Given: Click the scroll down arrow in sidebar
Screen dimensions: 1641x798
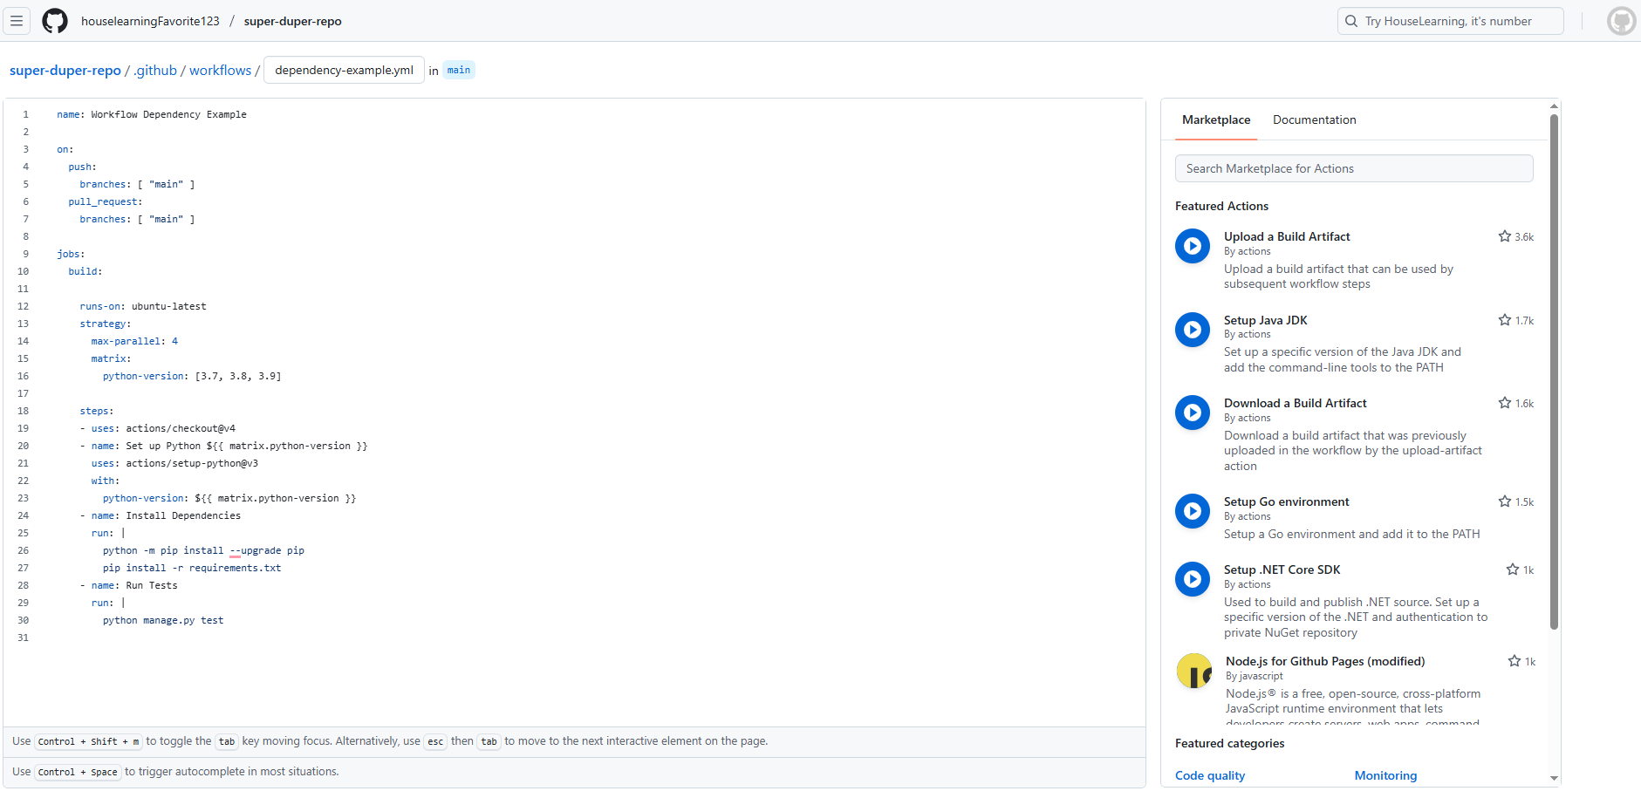Looking at the screenshot, I should coord(1554,778).
